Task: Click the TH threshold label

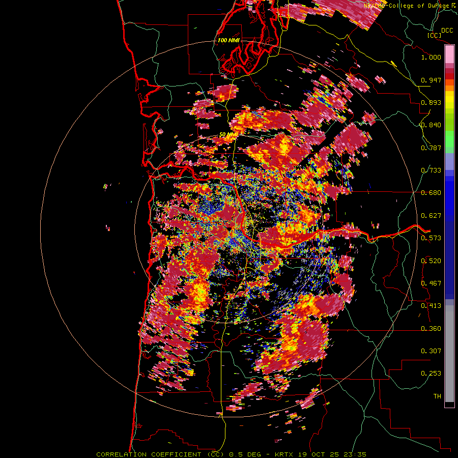Action: (437, 396)
